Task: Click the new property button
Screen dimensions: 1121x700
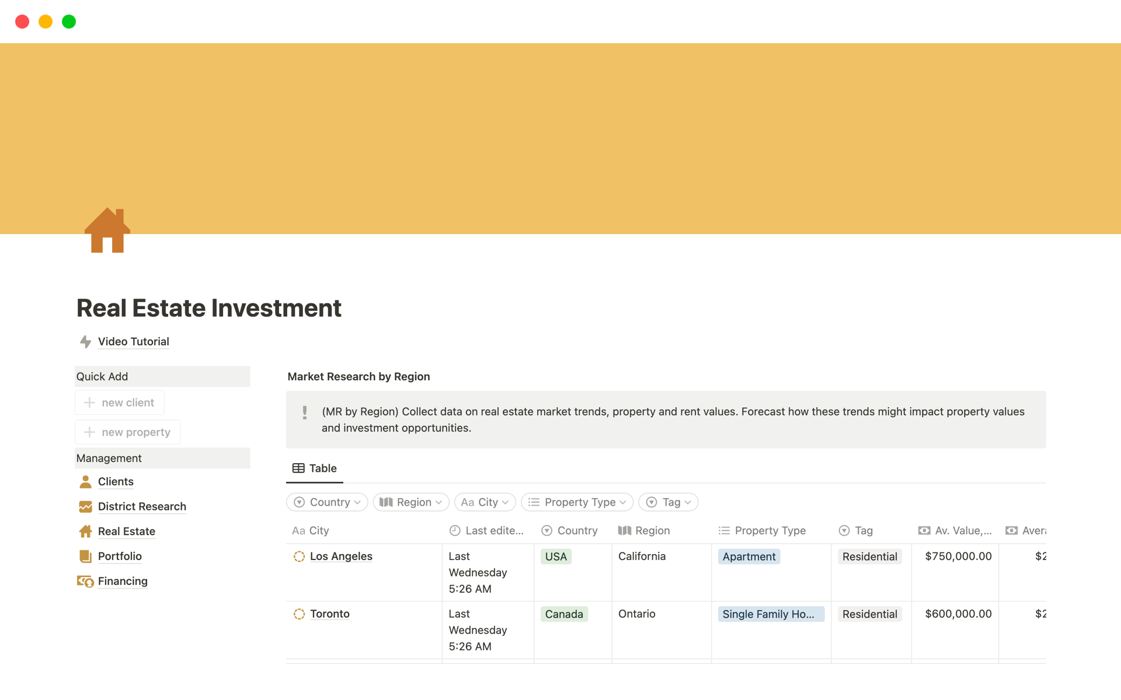Action: (128, 432)
